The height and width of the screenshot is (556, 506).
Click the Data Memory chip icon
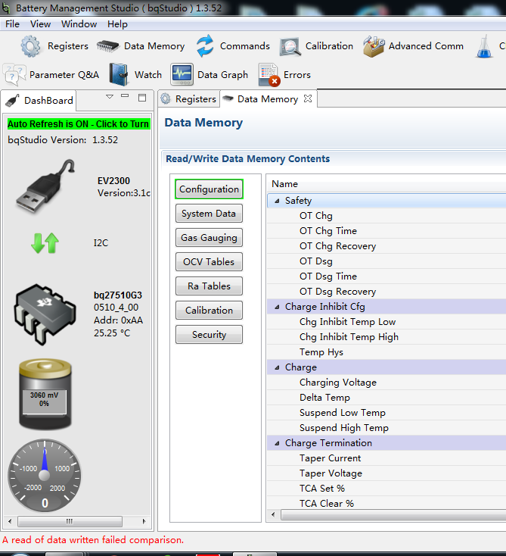(108, 46)
